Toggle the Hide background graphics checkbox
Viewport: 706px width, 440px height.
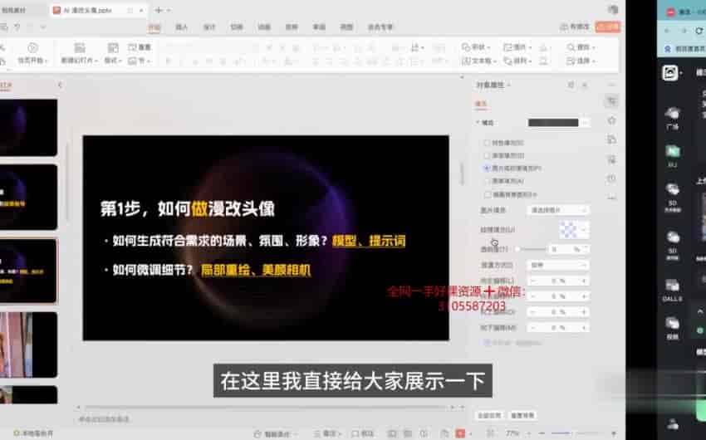pos(488,194)
